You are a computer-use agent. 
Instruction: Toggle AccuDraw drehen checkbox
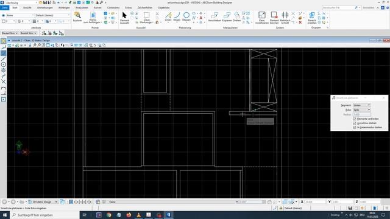point(355,123)
